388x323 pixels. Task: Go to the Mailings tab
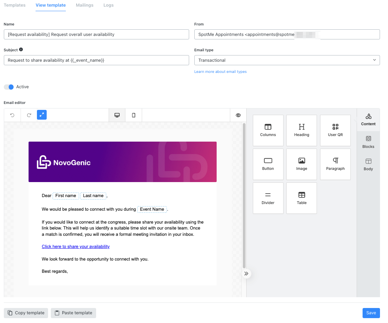click(x=85, y=5)
